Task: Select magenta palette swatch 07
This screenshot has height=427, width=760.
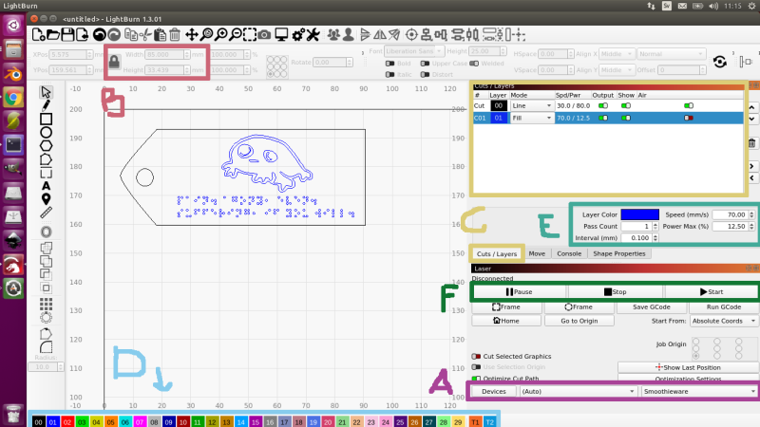Action: point(140,422)
